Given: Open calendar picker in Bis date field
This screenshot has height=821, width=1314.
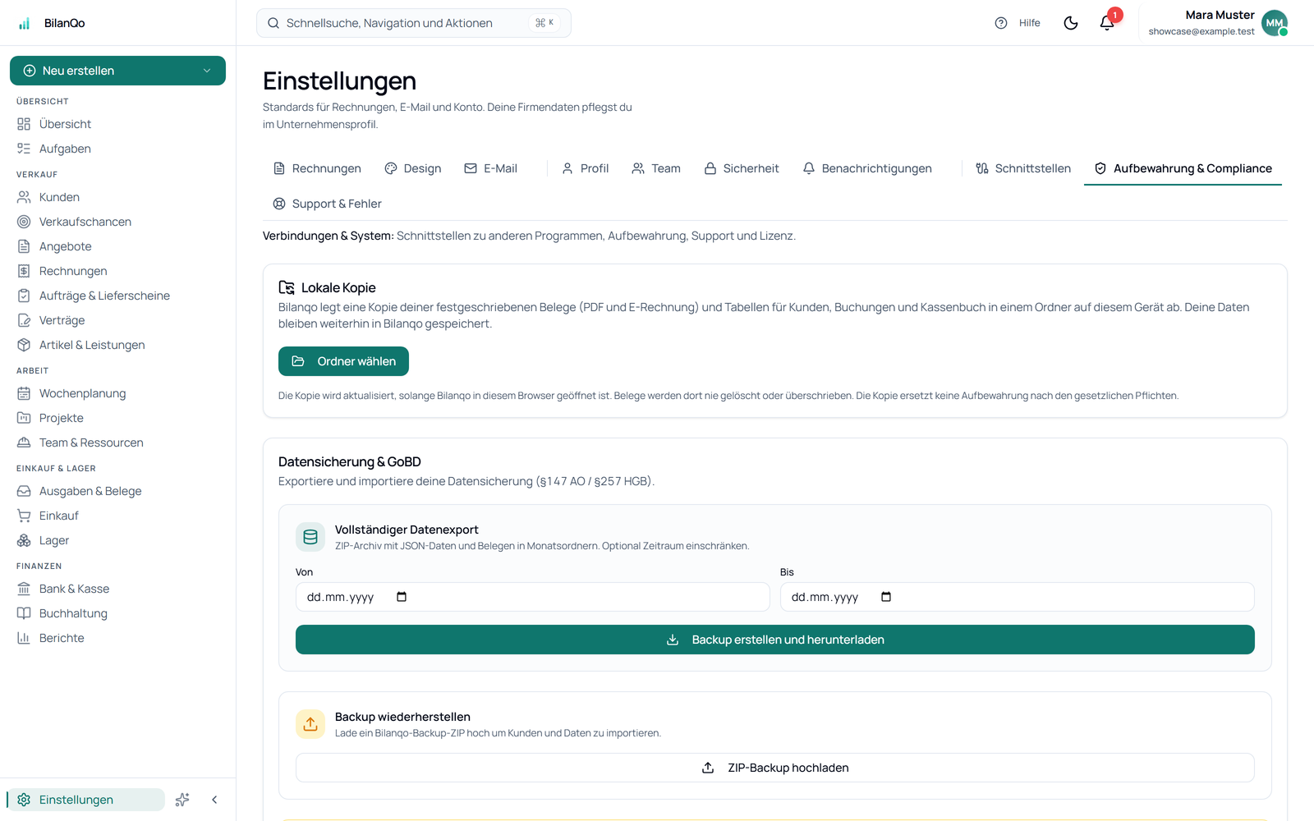Looking at the screenshot, I should 886,597.
